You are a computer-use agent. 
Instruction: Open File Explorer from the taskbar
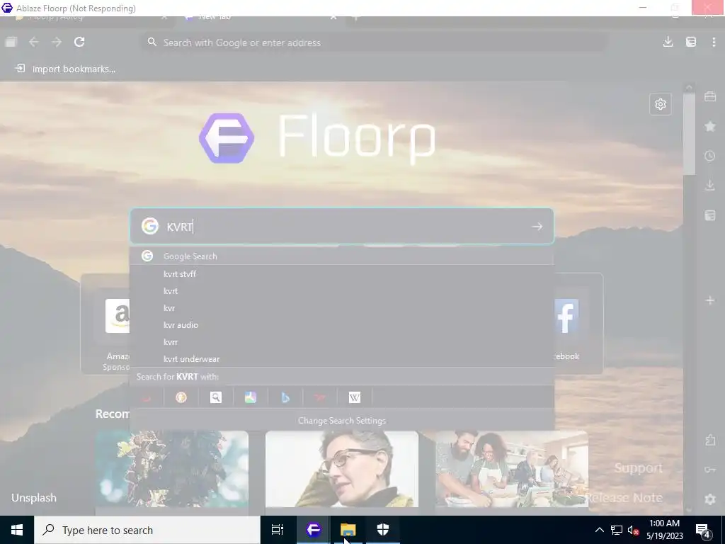(x=348, y=530)
